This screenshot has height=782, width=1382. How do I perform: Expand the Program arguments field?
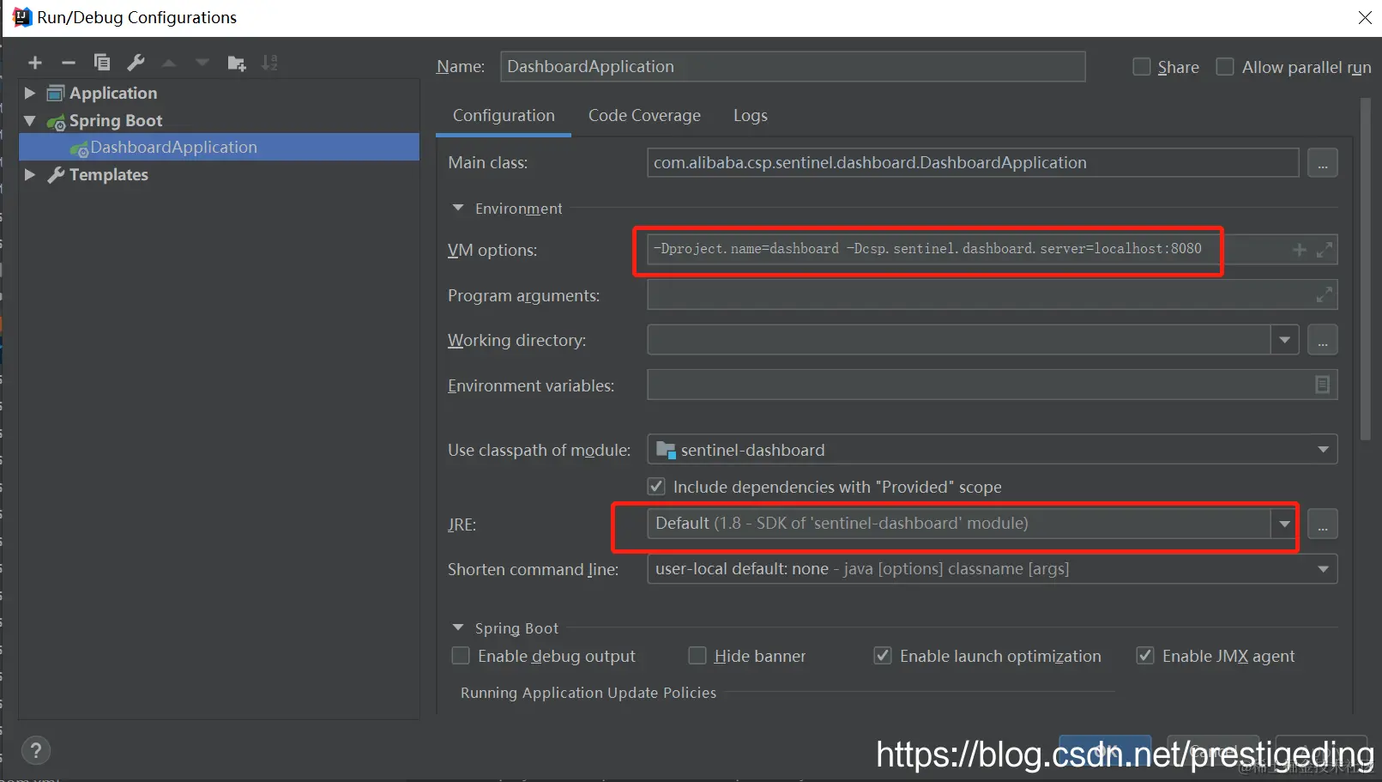[1325, 295]
